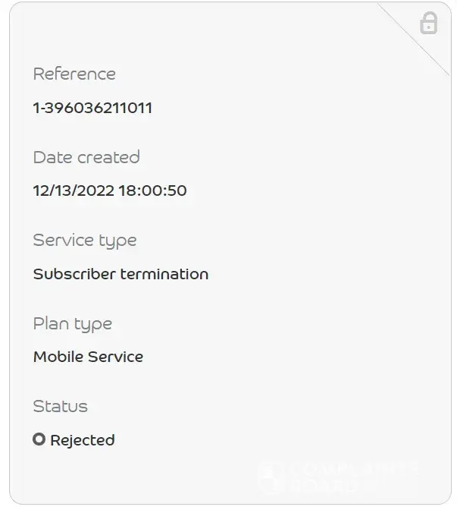Click the word Mobile in the plan type value
Image resolution: width=457 pixels, height=510 pixels.
pos(57,357)
